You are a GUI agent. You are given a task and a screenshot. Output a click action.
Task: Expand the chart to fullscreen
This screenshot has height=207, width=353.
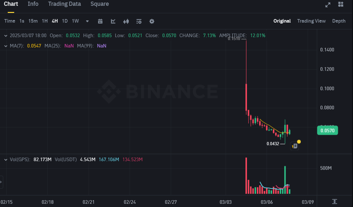pyautogui.click(x=328, y=5)
